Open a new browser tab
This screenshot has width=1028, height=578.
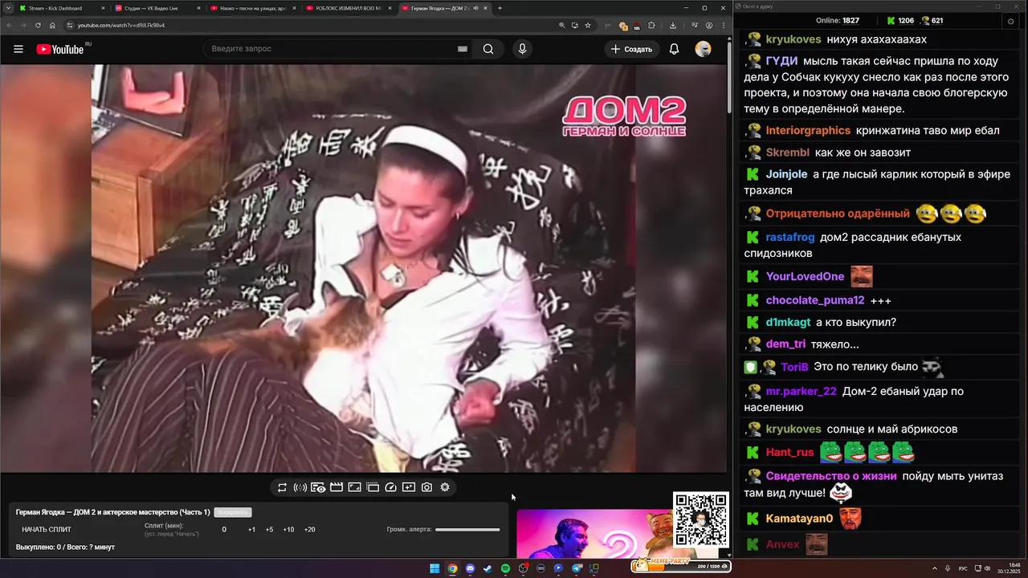(x=500, y=8)
